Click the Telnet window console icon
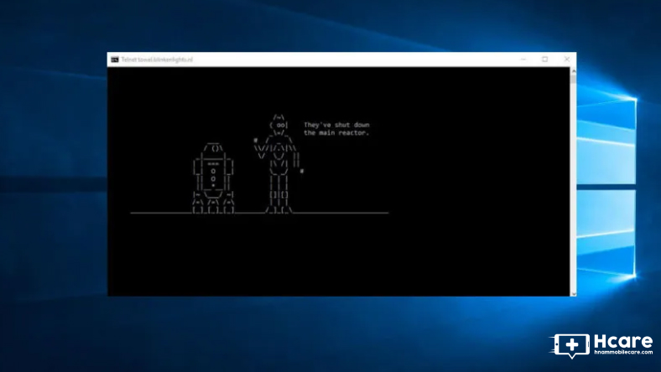Screen dimensions: 661x372 pos(115,59)
